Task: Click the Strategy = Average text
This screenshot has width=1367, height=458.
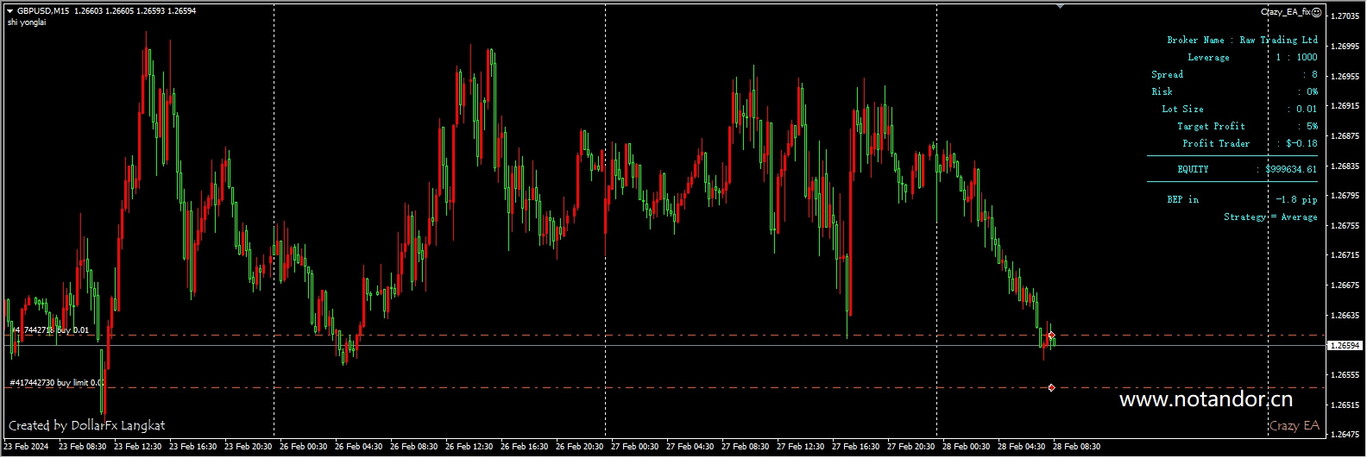Action: 1270,216
